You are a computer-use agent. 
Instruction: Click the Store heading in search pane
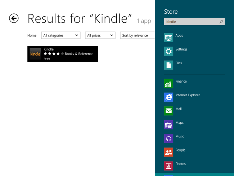coord(171,12)
